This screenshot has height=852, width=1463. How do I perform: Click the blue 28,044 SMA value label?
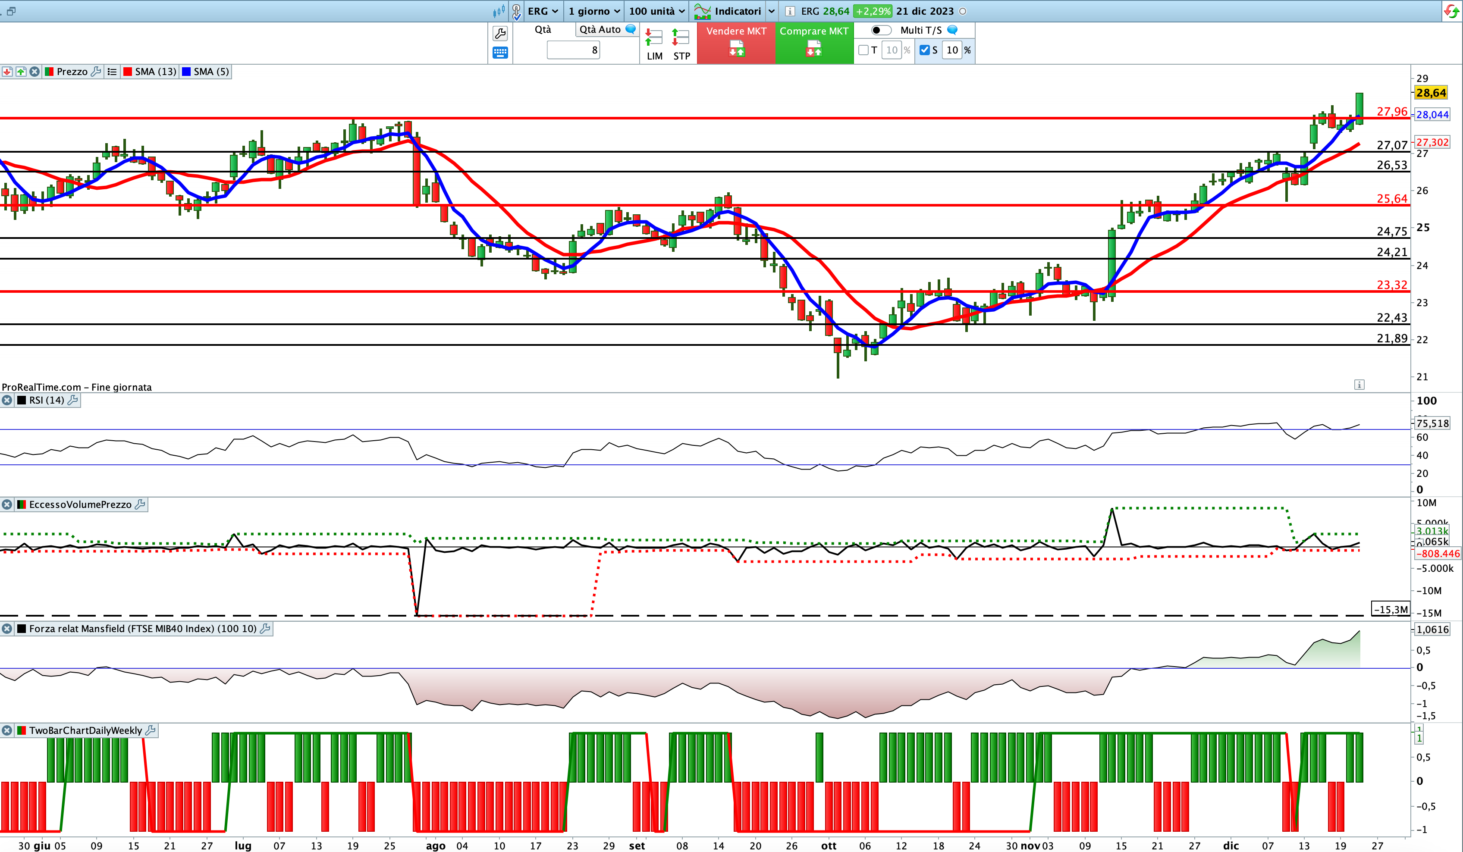[1432, 114]
